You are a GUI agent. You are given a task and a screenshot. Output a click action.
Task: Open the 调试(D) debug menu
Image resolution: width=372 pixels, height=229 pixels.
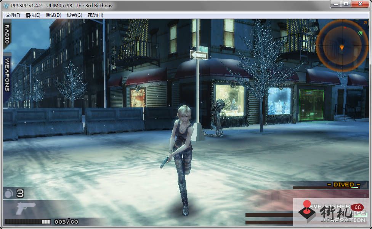point(53,15)
